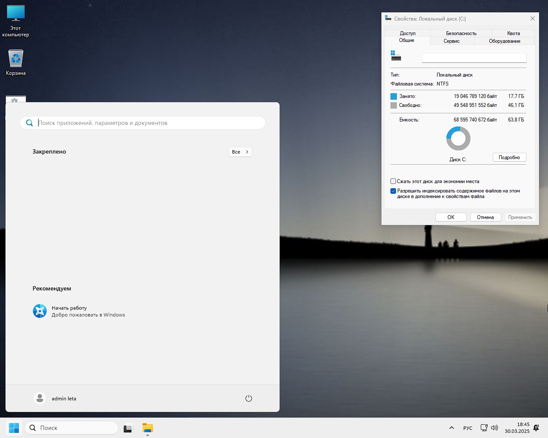
Task: Click the 'Диск C:' label
Action: click(x=458, y=160)
